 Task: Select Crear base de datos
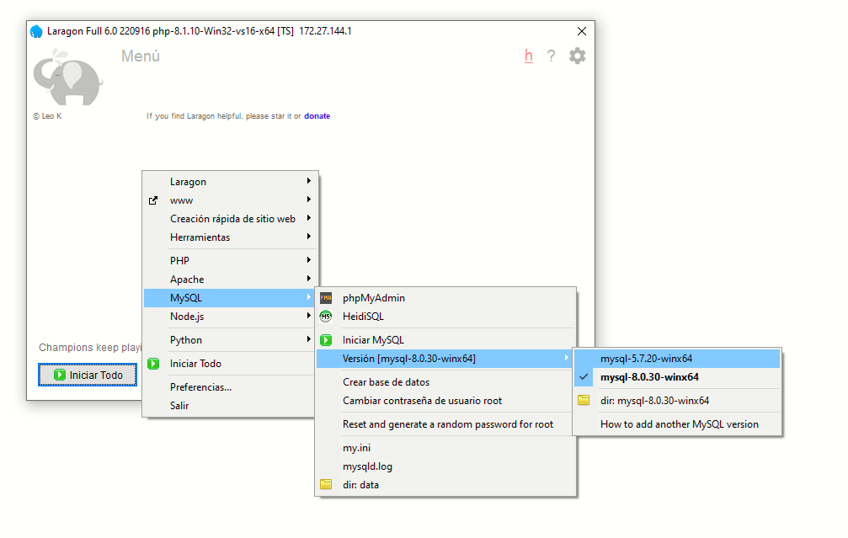coord(386,382)
